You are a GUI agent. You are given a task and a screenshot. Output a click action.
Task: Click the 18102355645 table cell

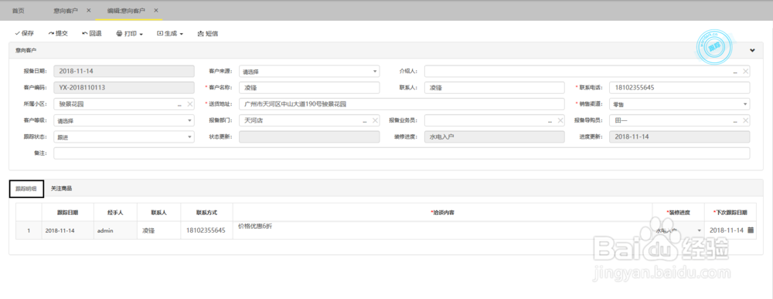tap(206, 230)
